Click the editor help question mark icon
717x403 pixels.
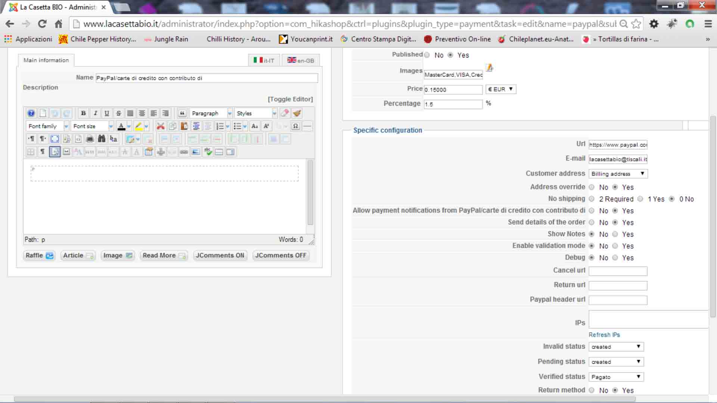click(31, 113)
